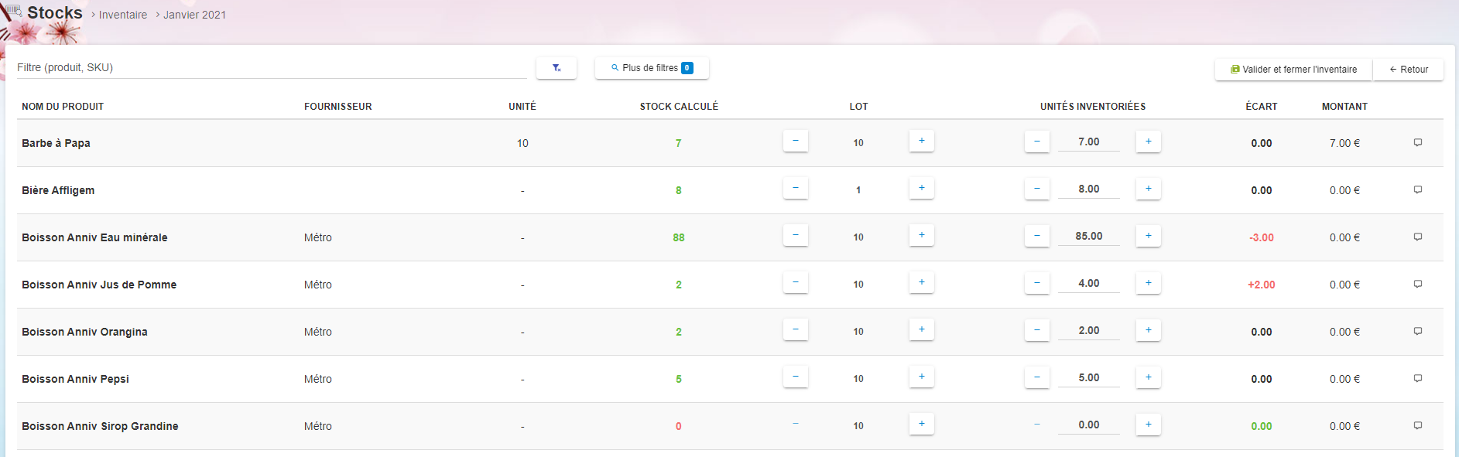
Task: Open comment icon for Boisson Anniv Eau minérale
Action: 1417,237
